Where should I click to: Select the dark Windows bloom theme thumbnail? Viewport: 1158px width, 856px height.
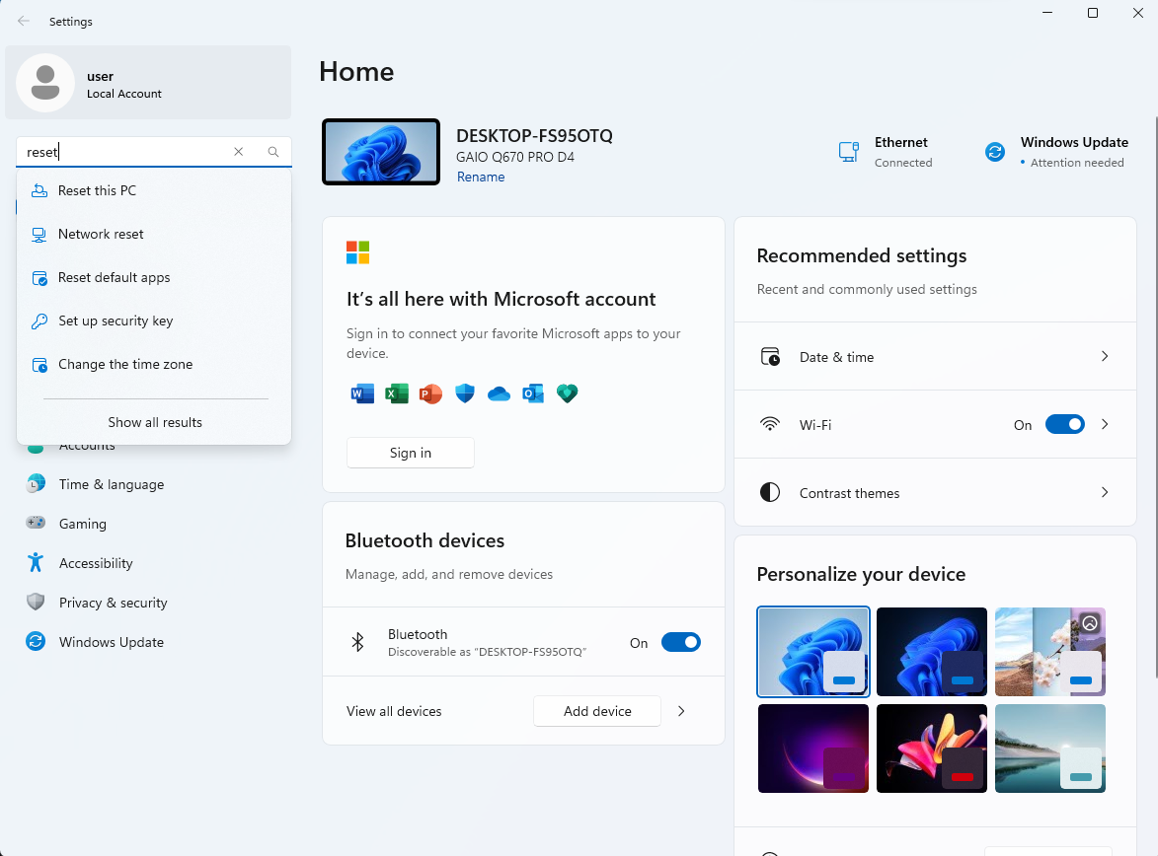[x=931, y=652]
